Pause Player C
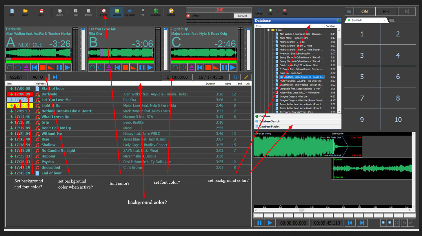 click(x=225, y=68)
